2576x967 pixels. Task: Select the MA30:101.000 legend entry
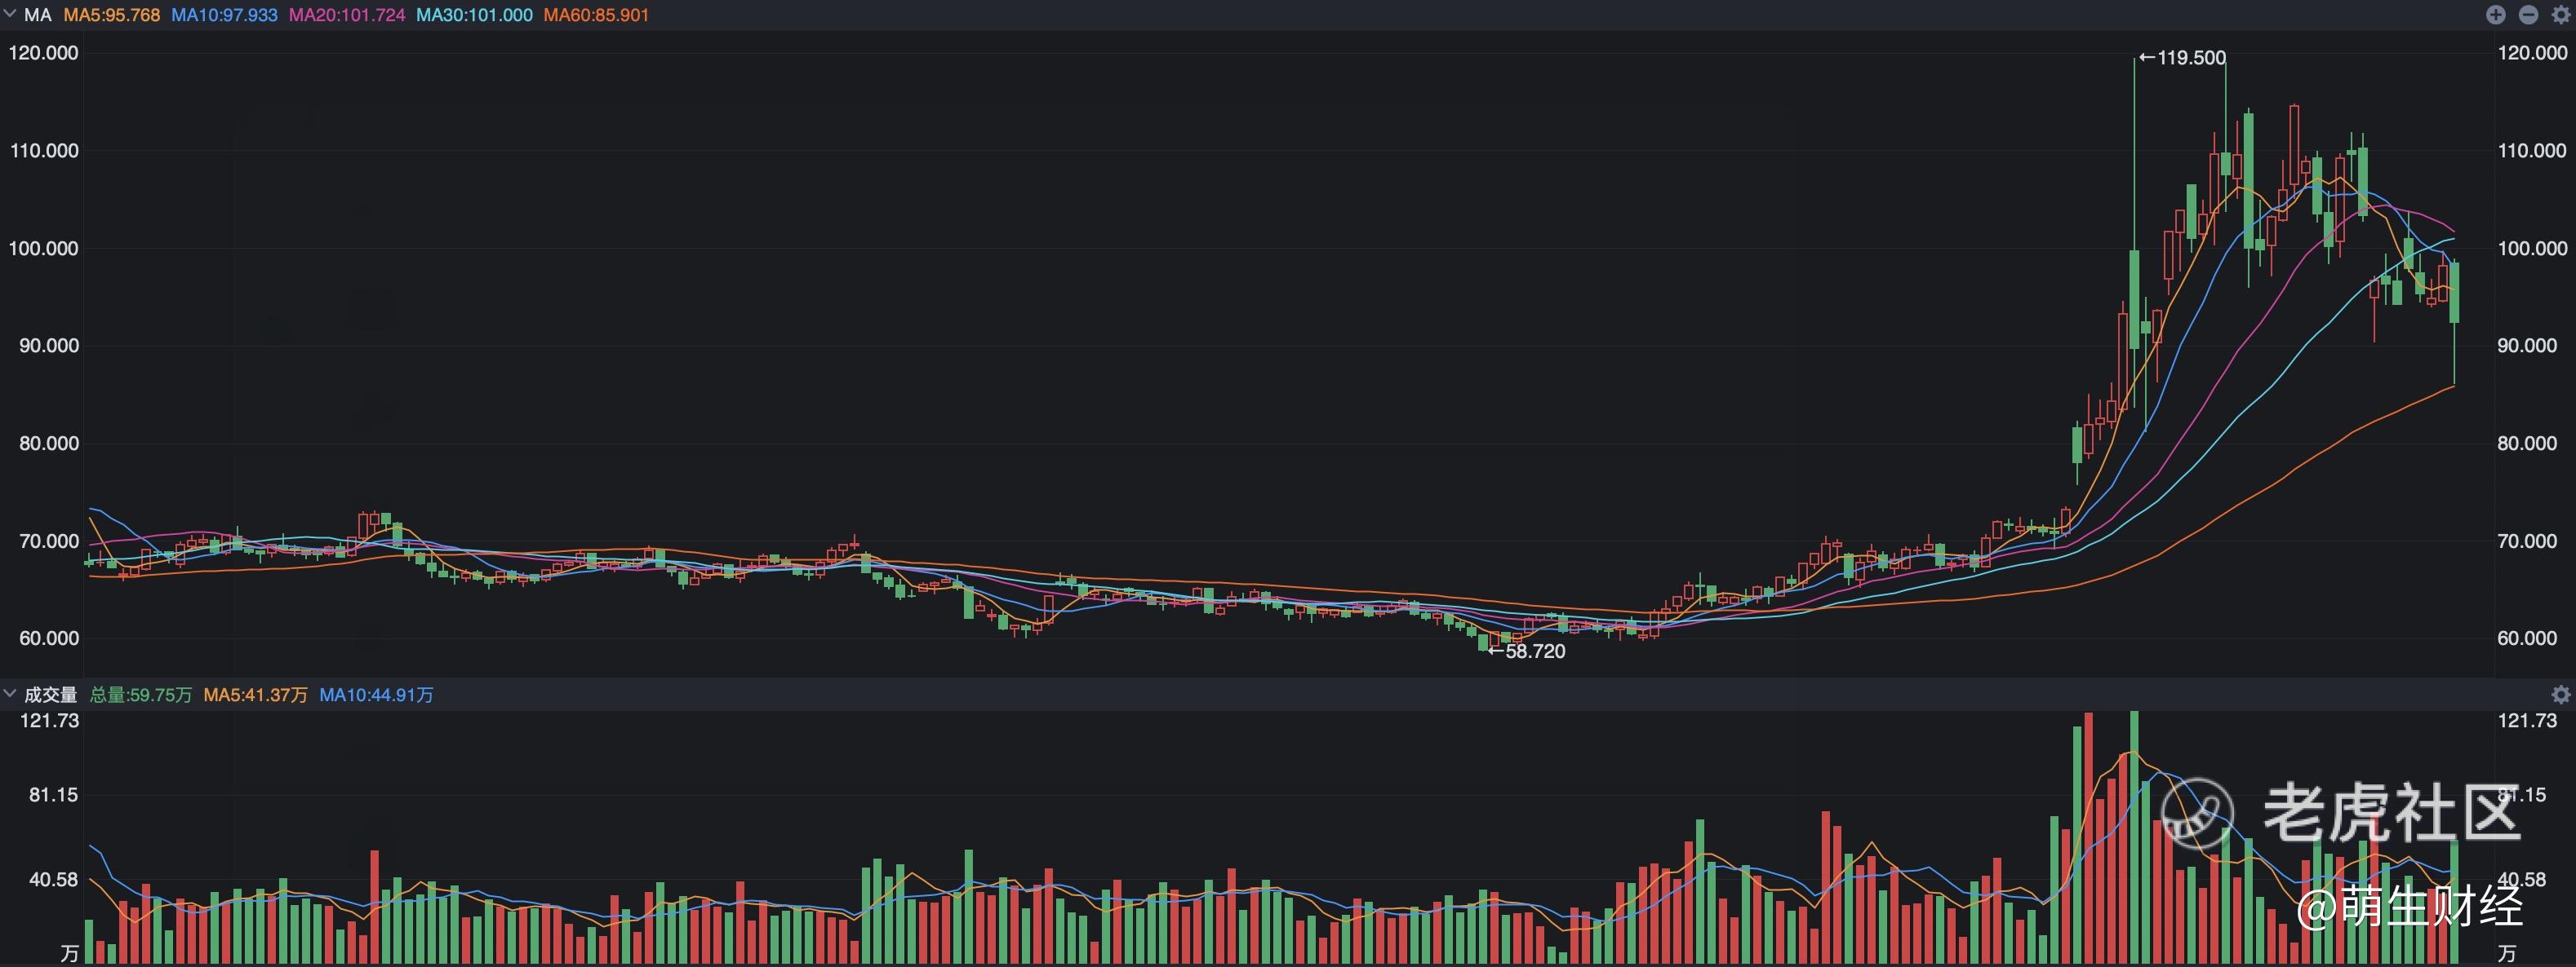(x=474, y=15)
